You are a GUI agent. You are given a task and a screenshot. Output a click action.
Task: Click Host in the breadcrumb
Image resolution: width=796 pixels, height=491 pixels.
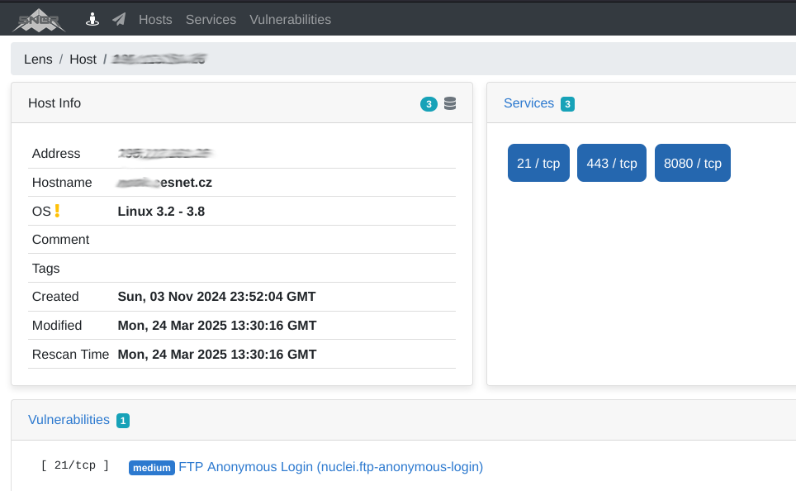83,60
